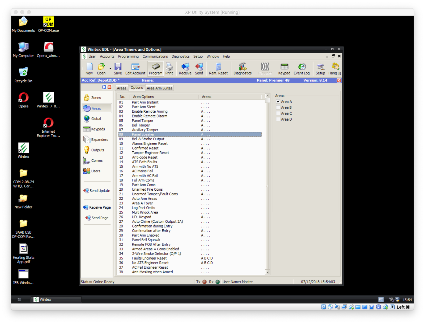
Task: Open Edit Account from the toolbar
Action: [135, 69]
